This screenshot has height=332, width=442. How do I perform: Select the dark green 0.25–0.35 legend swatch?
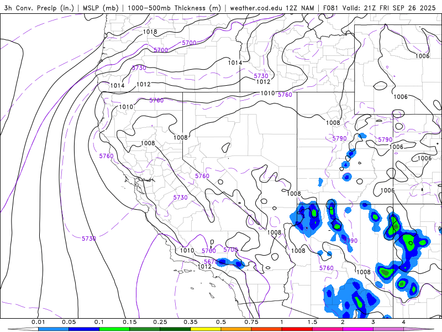tap(175, 329)
